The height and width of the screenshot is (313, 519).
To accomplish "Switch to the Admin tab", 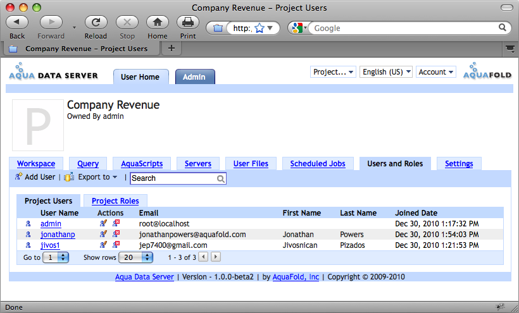I will coord(195,77).
